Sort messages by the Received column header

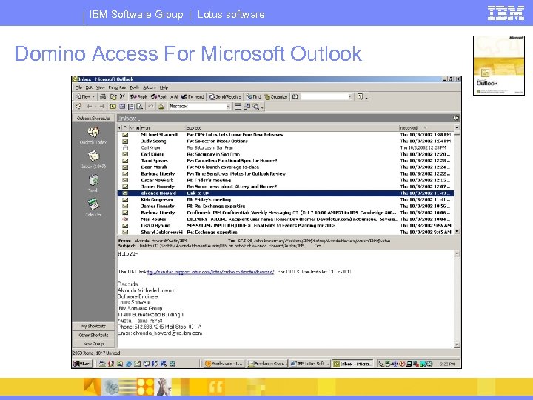pos(426,128)
